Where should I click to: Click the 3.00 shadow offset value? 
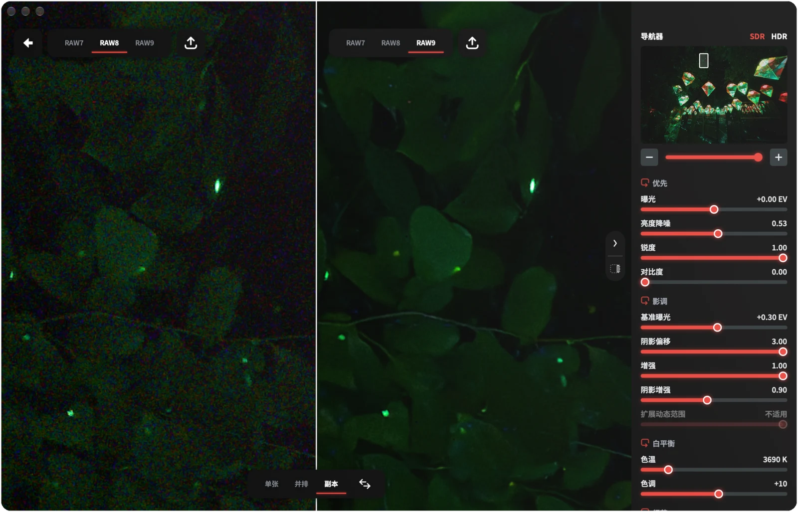779,341
